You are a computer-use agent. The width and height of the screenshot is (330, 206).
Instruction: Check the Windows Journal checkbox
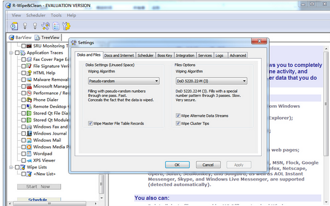[24, 133]
